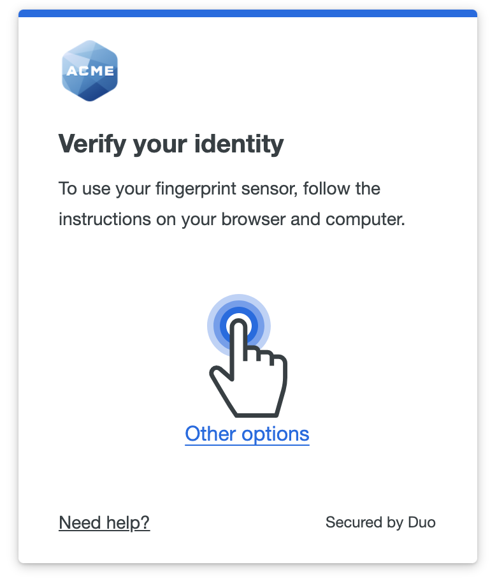This screenshot has width=497, height=581.
Task: Select the white ACME text in logo
Action: click(90, 71)
